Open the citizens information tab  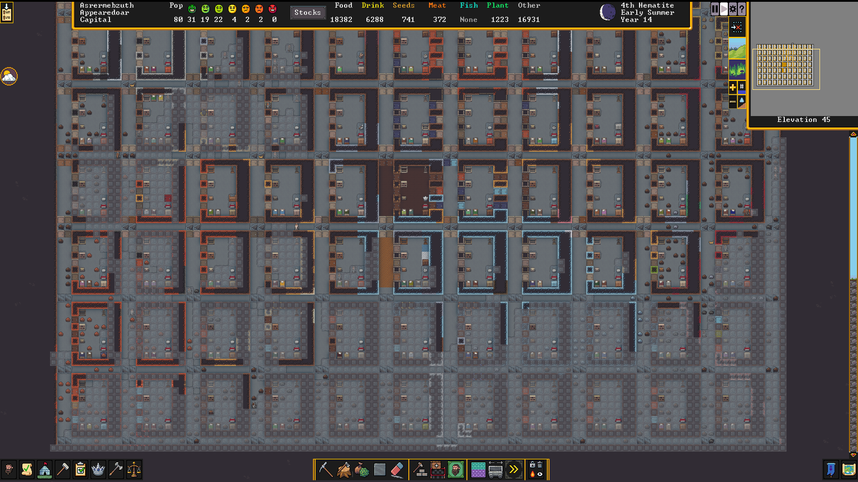point(9,470)
